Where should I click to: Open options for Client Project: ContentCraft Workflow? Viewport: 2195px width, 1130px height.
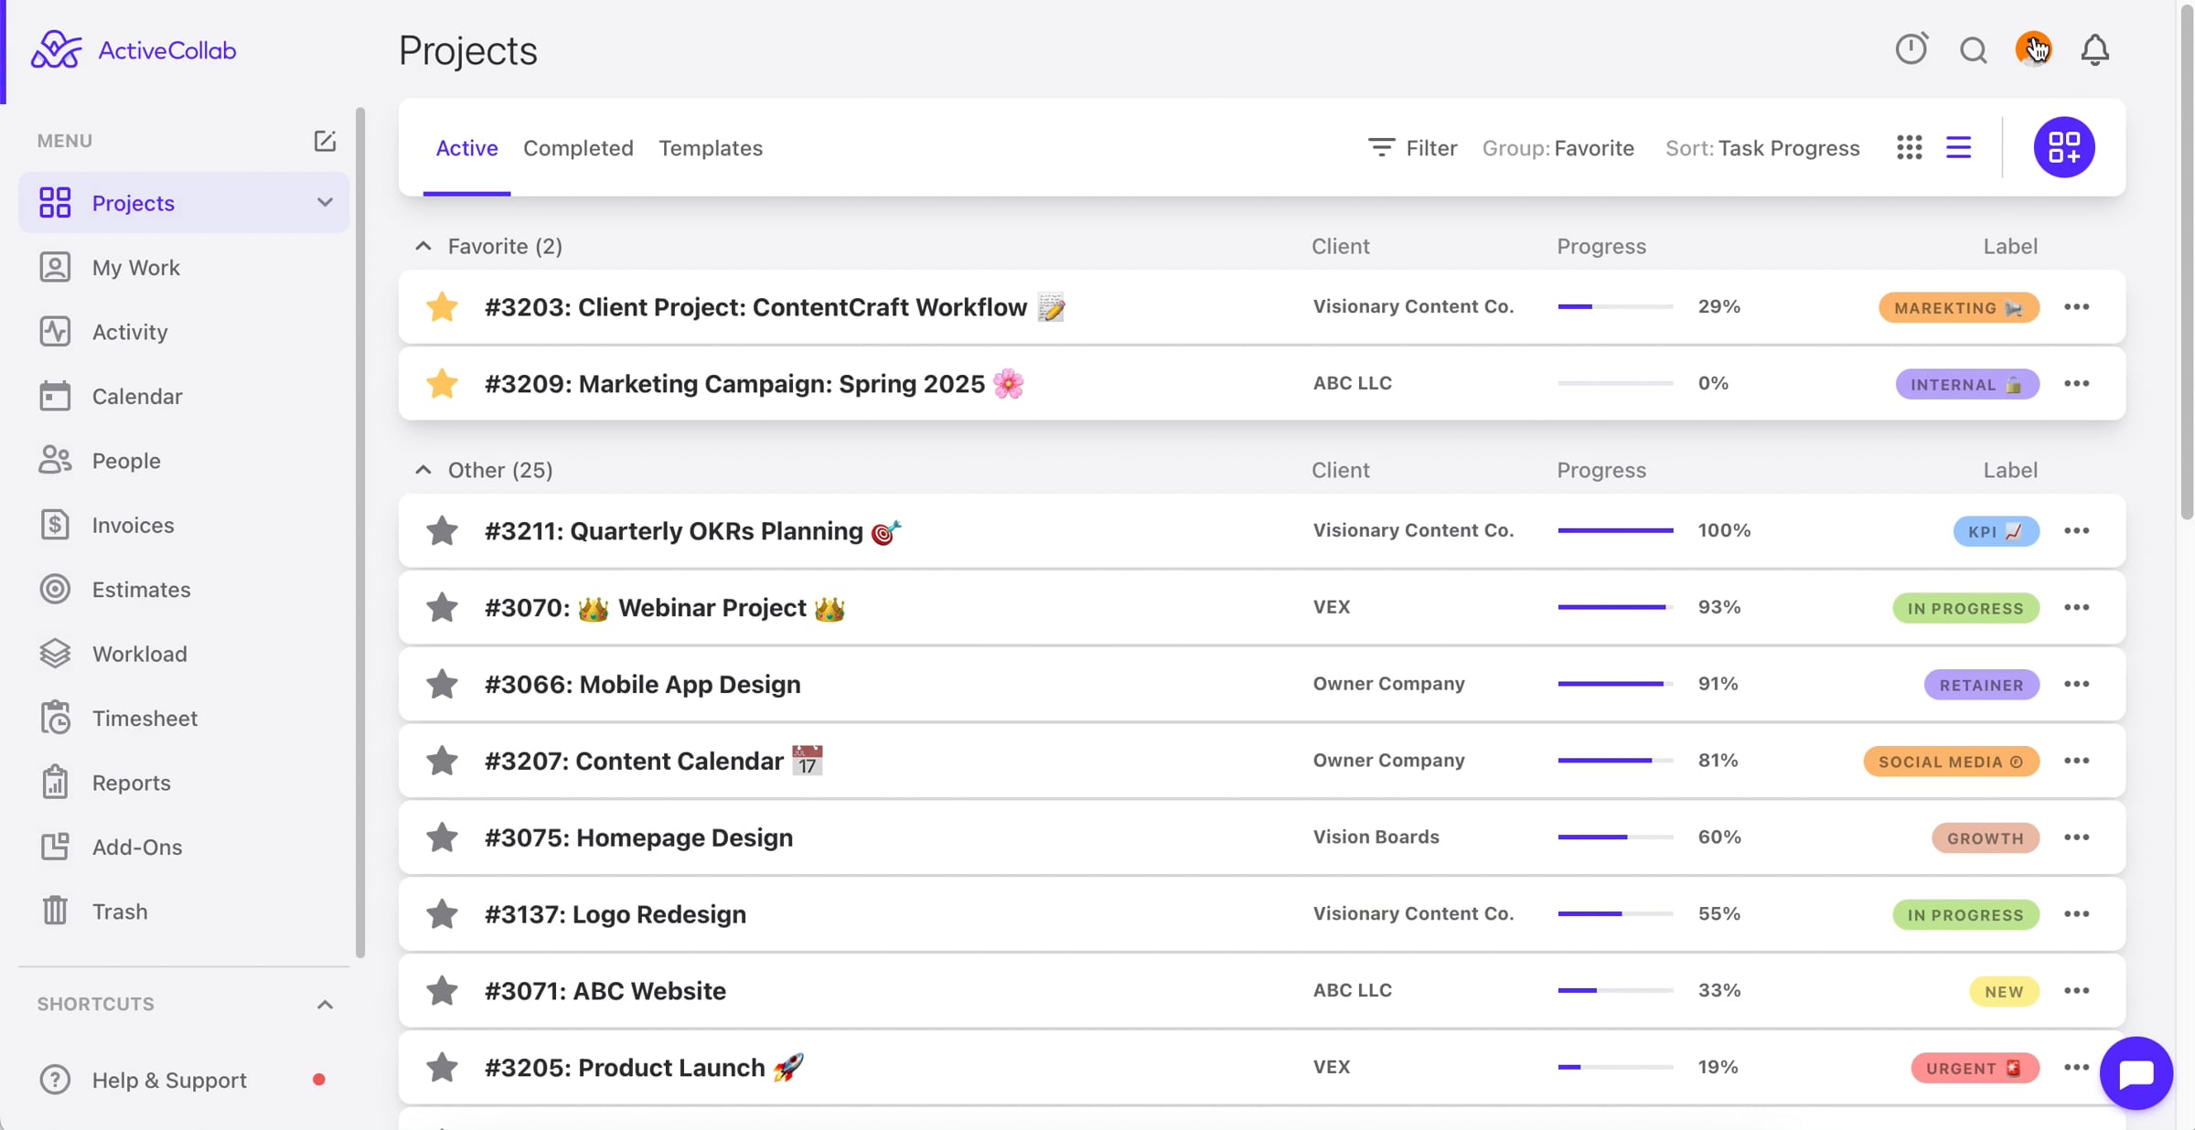(x=2076, y=307)
